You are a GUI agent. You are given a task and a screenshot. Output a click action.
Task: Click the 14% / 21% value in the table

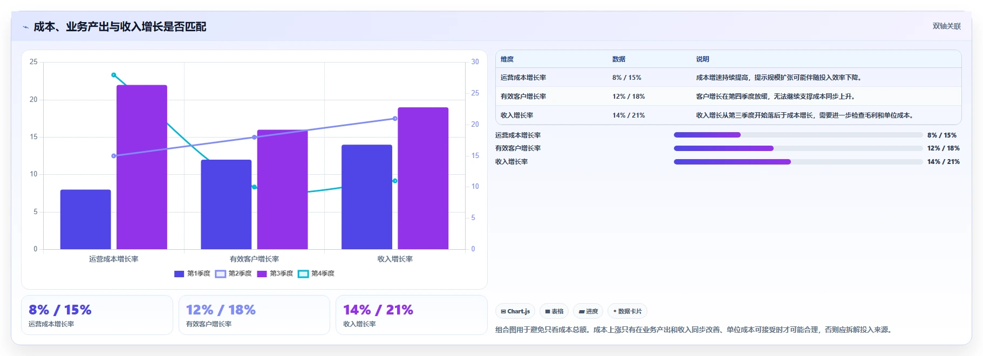point(629,115)
